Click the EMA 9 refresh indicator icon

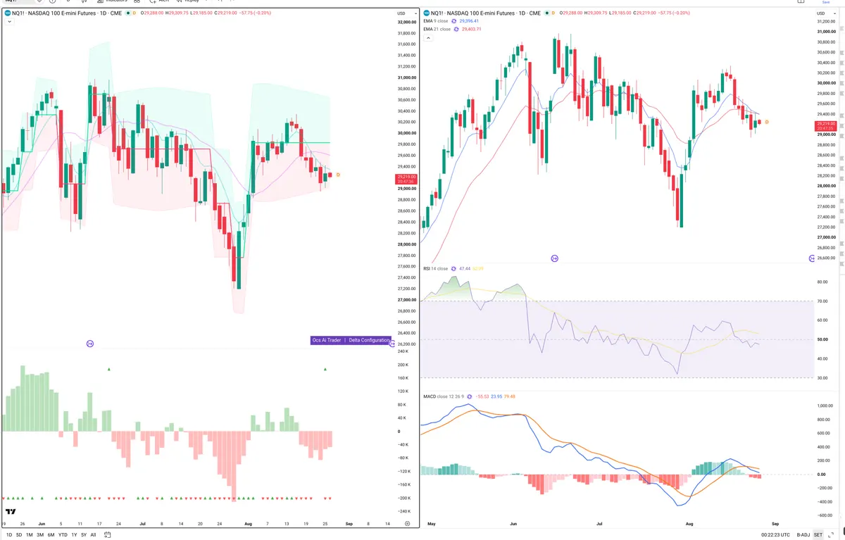(x=454, y=21)
